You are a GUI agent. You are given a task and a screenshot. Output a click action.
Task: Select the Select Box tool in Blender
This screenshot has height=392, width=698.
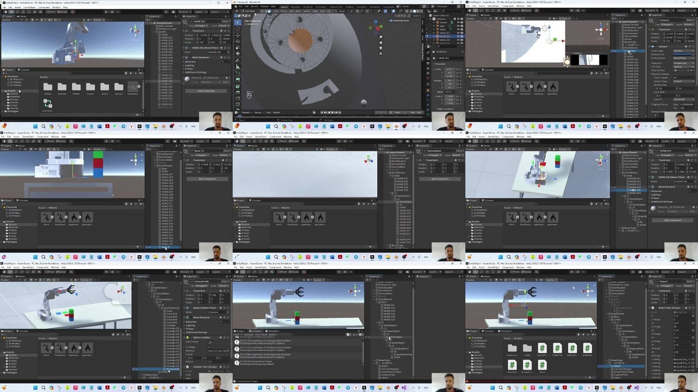click(x=237, y=22)
